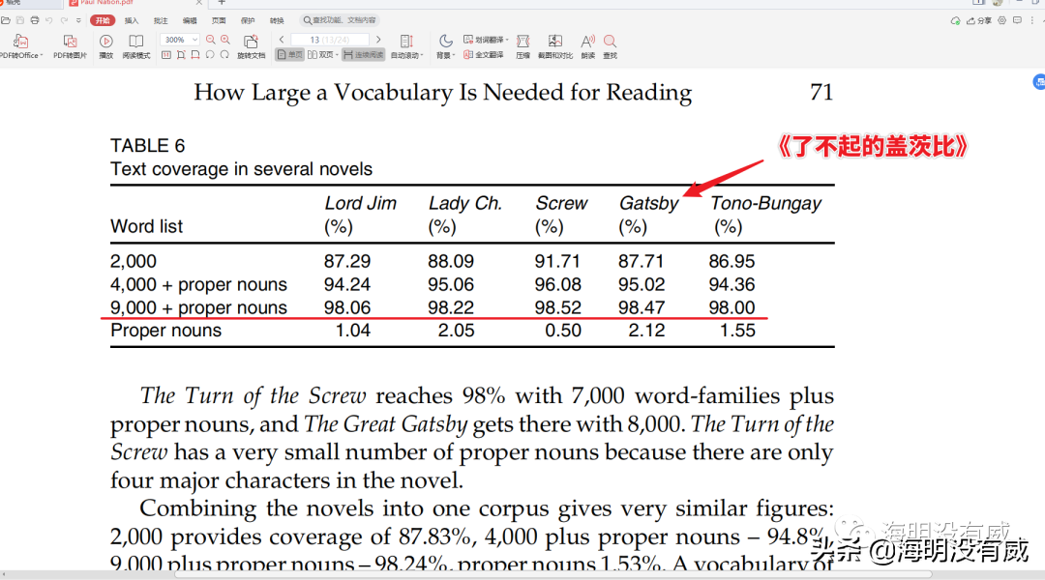
Task: Select the actual size 1:1 icon
Action: [x=166, y=55]
